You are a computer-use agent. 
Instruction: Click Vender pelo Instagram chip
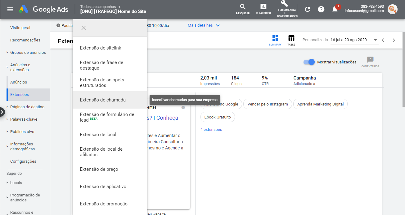tap(268, 104)
